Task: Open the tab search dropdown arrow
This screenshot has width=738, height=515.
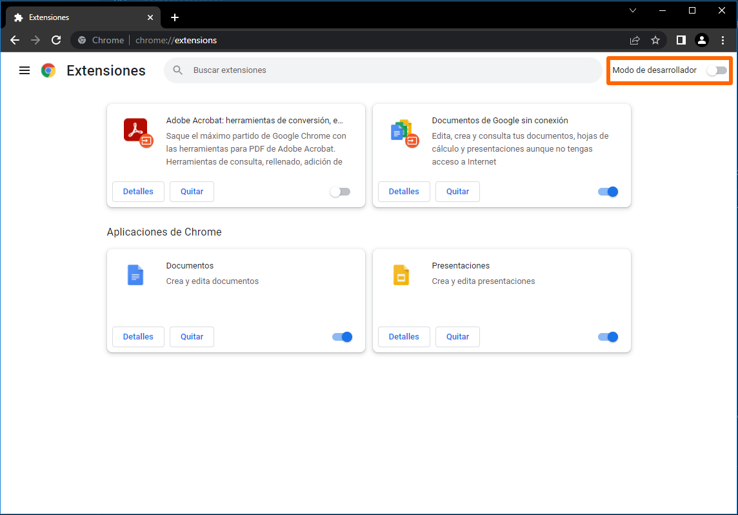Action: 633,10
